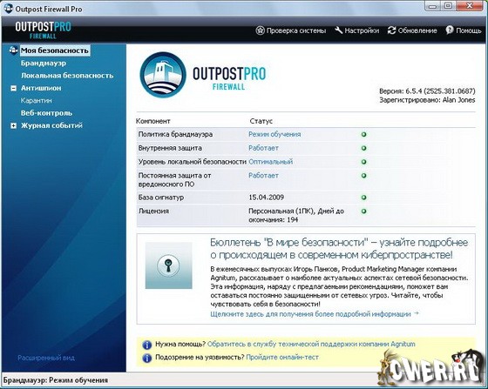Open Настройки from top toolbar
488x389 pixels.
357,30
